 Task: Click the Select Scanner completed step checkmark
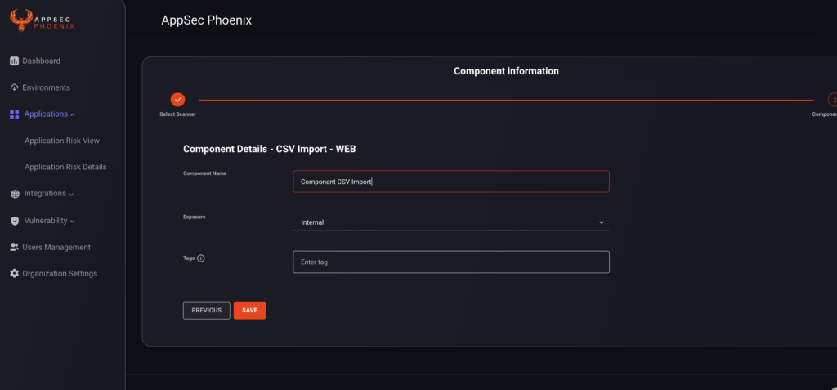point(177,100)
